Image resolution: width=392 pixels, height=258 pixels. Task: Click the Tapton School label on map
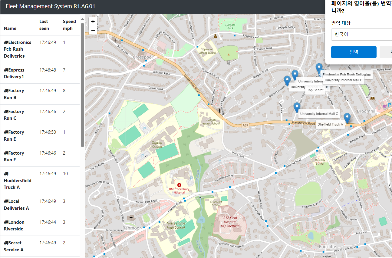(157, 145)
